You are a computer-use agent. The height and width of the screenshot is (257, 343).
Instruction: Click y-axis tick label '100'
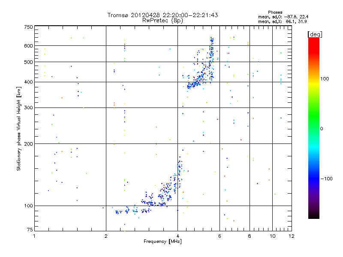point(28,206)
